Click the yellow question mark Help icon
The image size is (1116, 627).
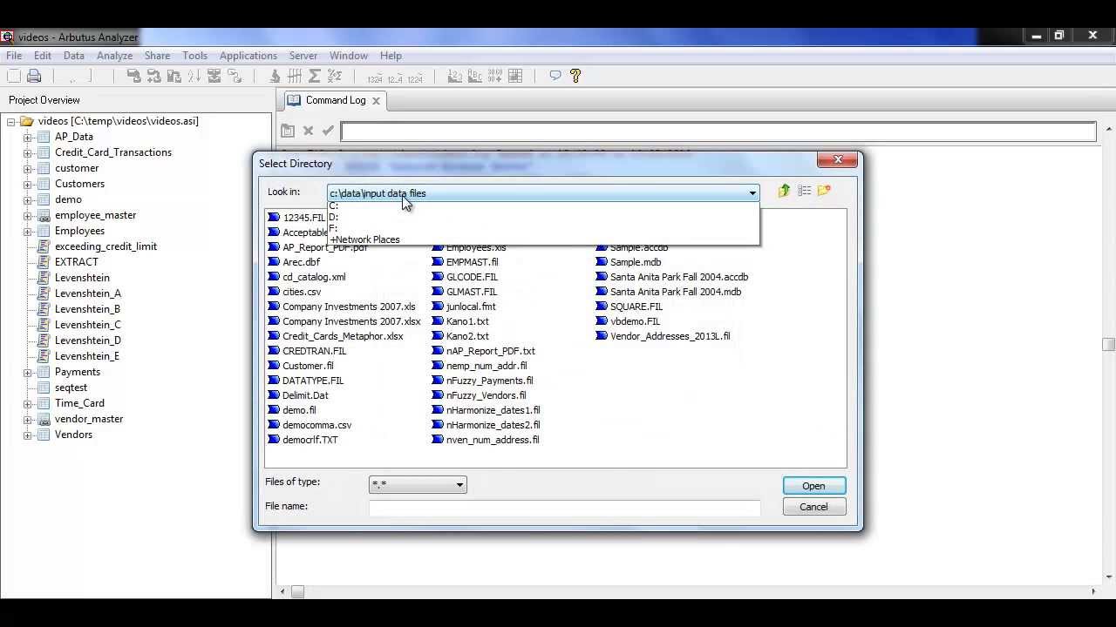pos(575,76)
